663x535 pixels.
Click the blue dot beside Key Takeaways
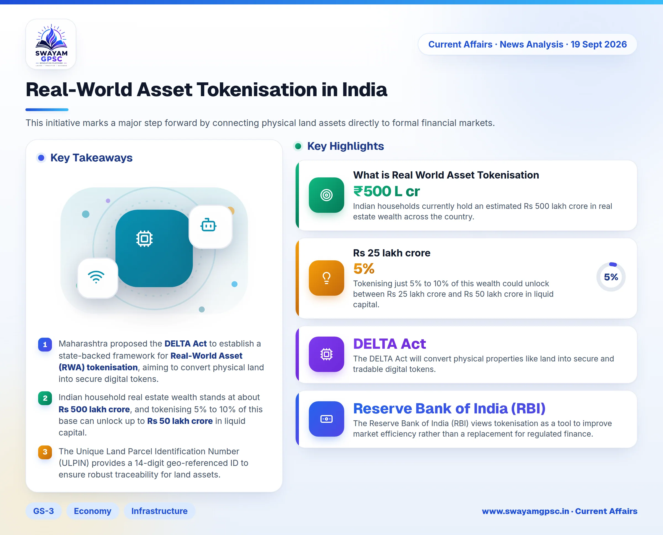pyautogui.click(x=41, y=158)
